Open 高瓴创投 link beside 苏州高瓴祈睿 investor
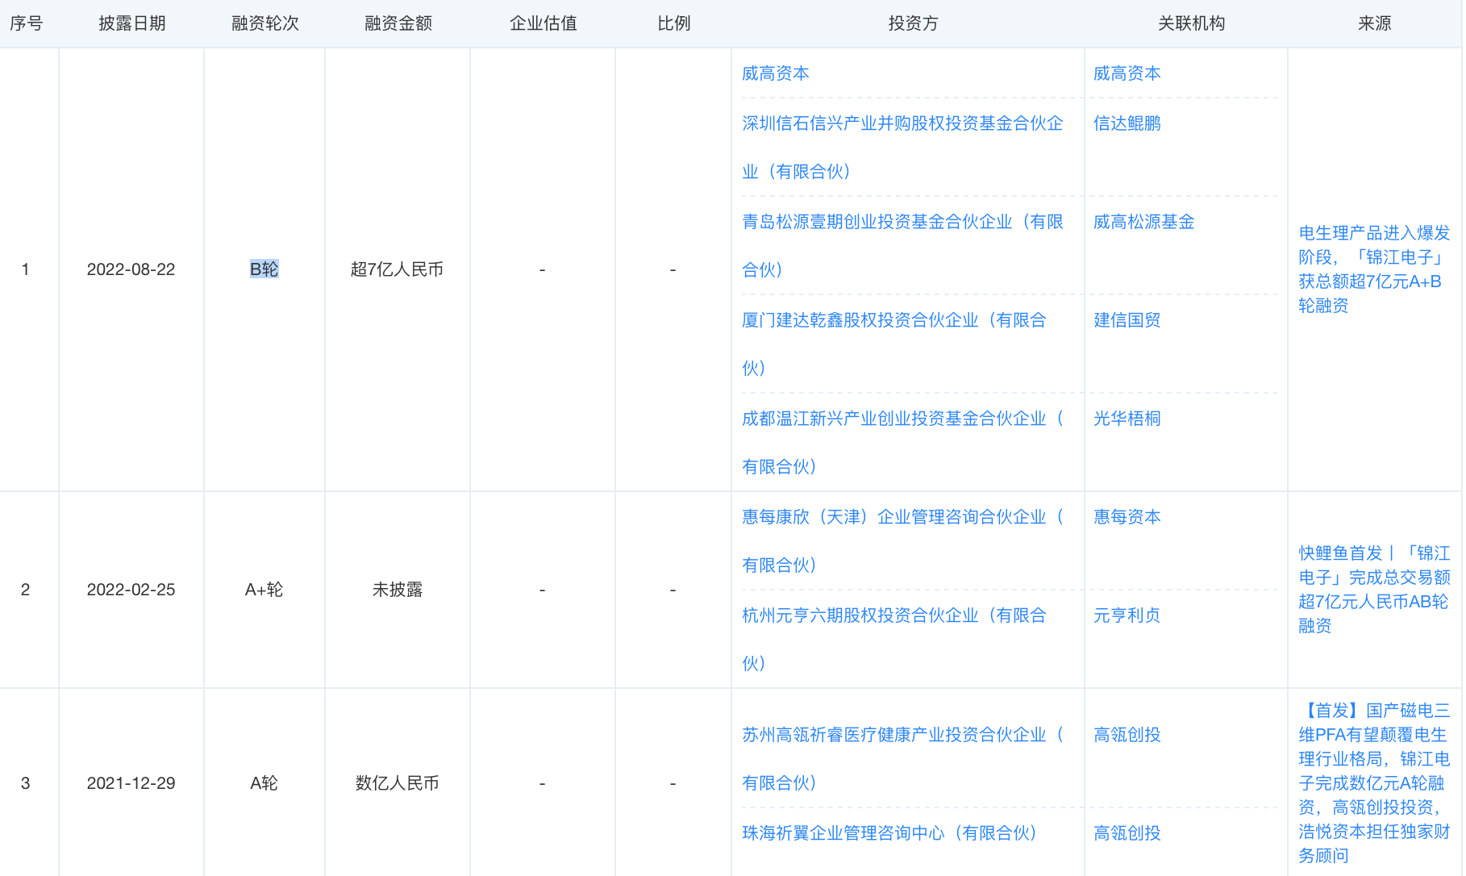The width and height of the screenshot is (1466, 876). click(1127, 735)
